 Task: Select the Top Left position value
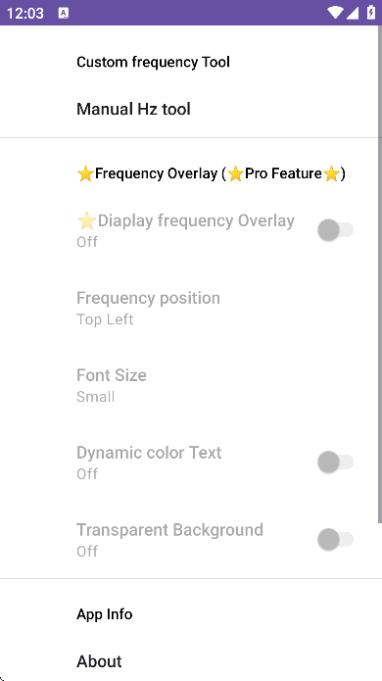pos(105,319)
